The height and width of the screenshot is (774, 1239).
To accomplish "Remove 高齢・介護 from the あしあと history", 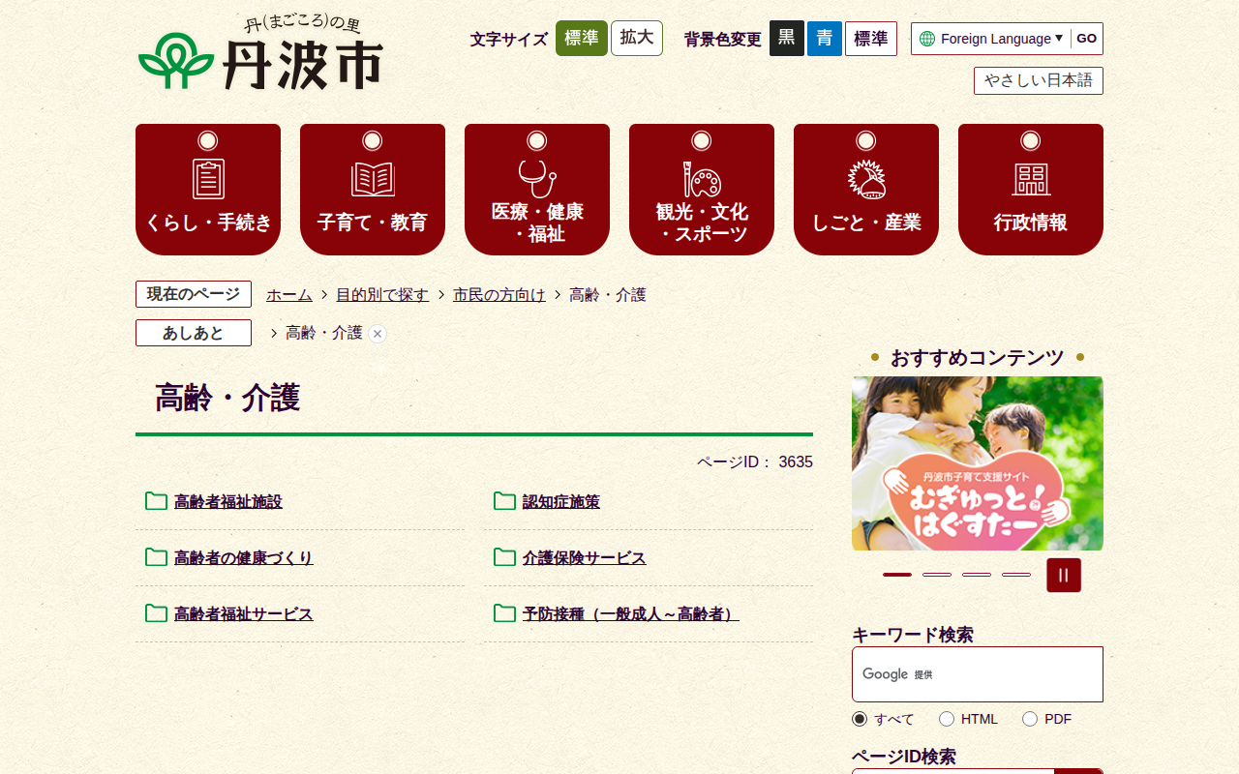I will pyautogui.click(x=378, y=334).
